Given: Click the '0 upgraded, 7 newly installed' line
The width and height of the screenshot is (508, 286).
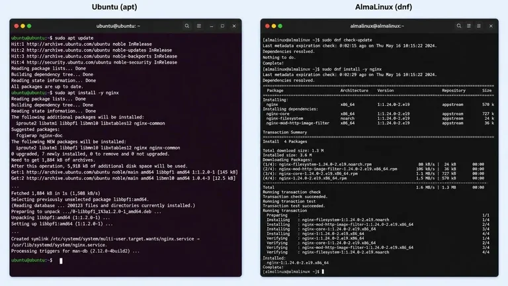Looking at the screenshot, I should click(90, 154).
